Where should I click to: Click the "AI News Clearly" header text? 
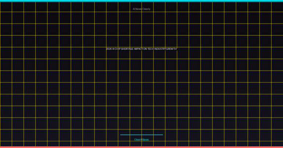(141, 9)
